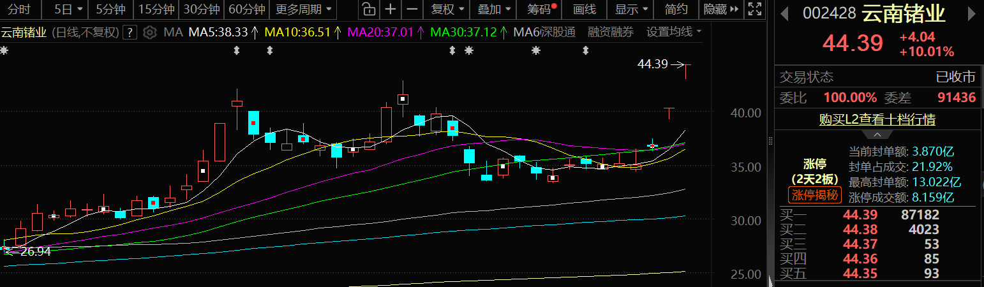Enter fullscreen with expand arrows icon
This screenshot has width=984, height=287.
[x=754, y=10]
